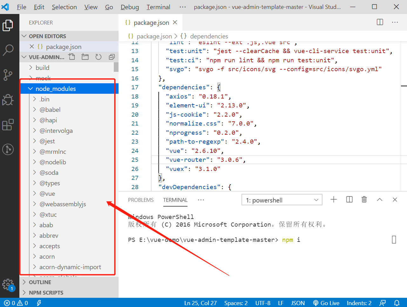407x307 pixels.
Task: Select package.json in Open Editors
Action: tap(69, 46)
